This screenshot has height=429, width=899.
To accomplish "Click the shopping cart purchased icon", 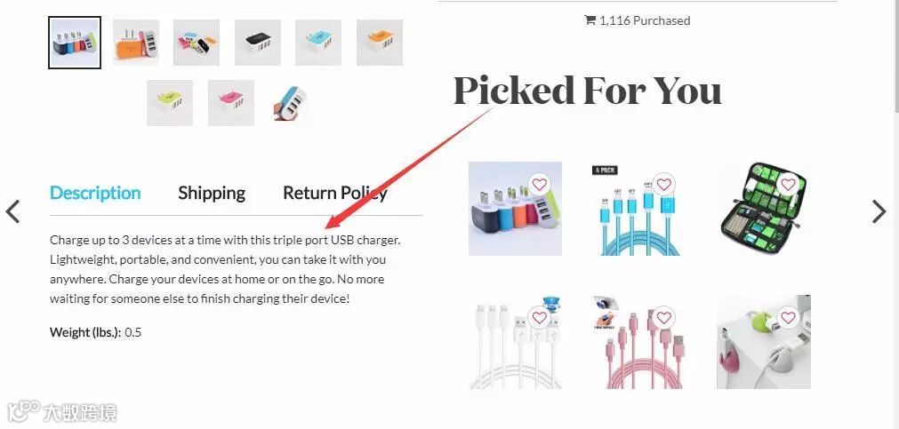I will pos(590,20).
